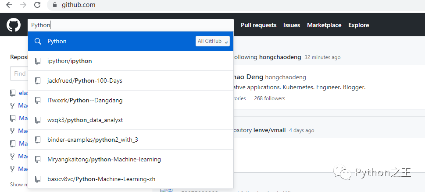Click the Find a repository field
The height and width of the screenshot is (192, 425).
click(x=19, y=73)
